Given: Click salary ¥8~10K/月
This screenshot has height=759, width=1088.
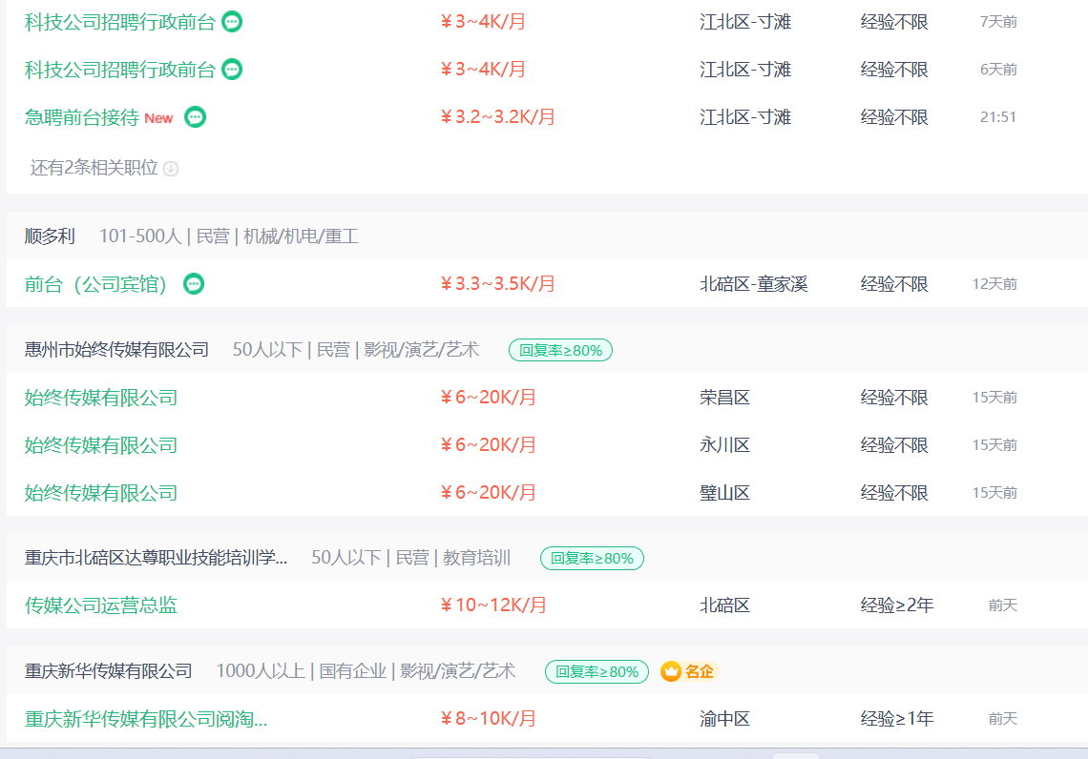Looking at the screenshot, I should click(488, 719).
